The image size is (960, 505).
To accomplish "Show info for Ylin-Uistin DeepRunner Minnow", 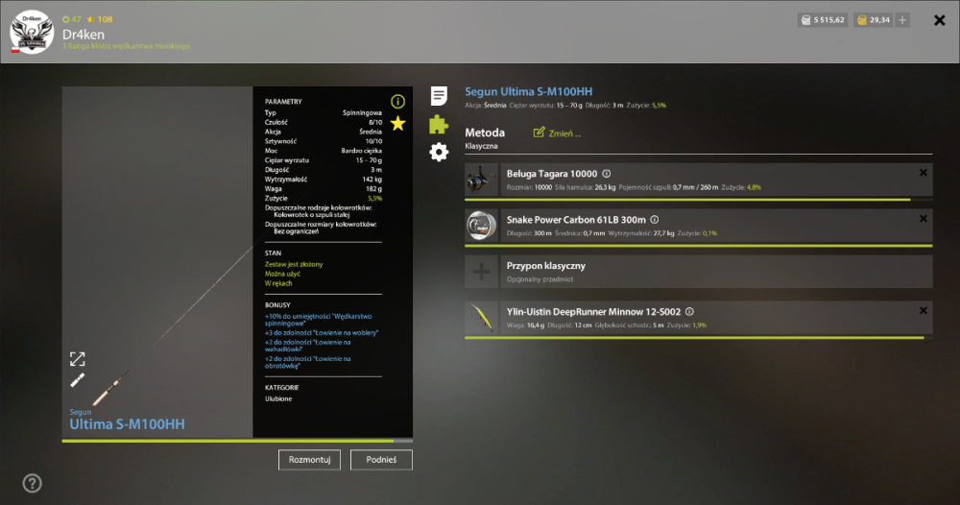I will pyautogui.click(x=689, y=312).
